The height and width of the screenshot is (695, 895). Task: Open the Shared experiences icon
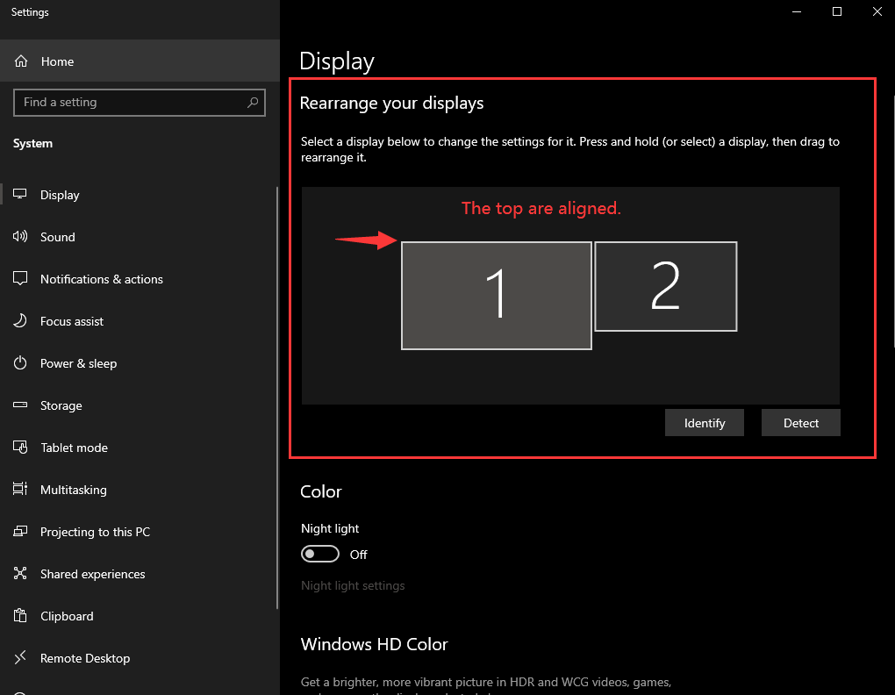[x=19, y=574]
